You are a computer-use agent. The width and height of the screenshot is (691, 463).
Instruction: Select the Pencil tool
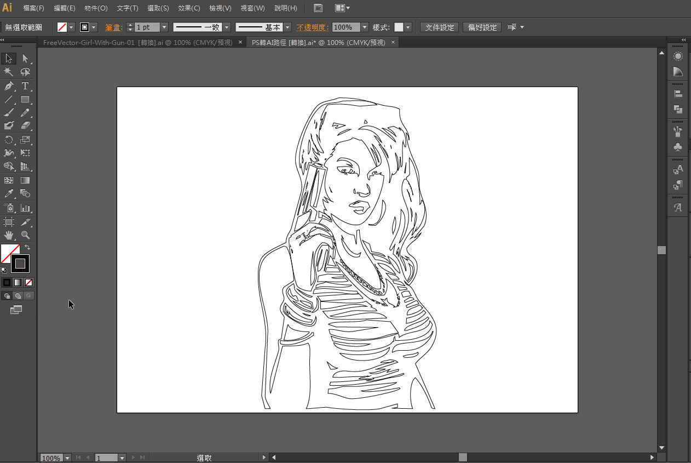[25, 113]
